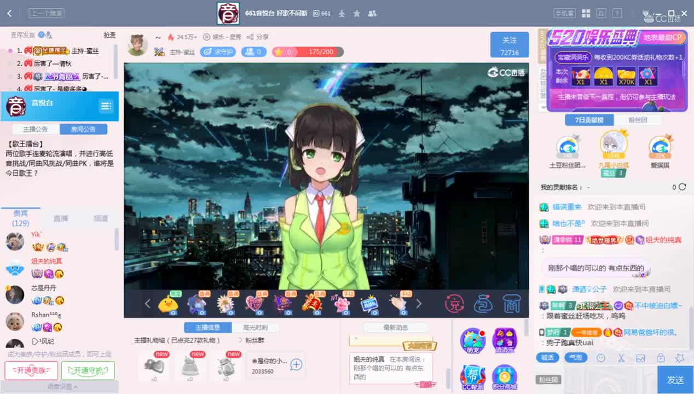Select the 频道 tab in left panel
694x394 pixels.
101,218
